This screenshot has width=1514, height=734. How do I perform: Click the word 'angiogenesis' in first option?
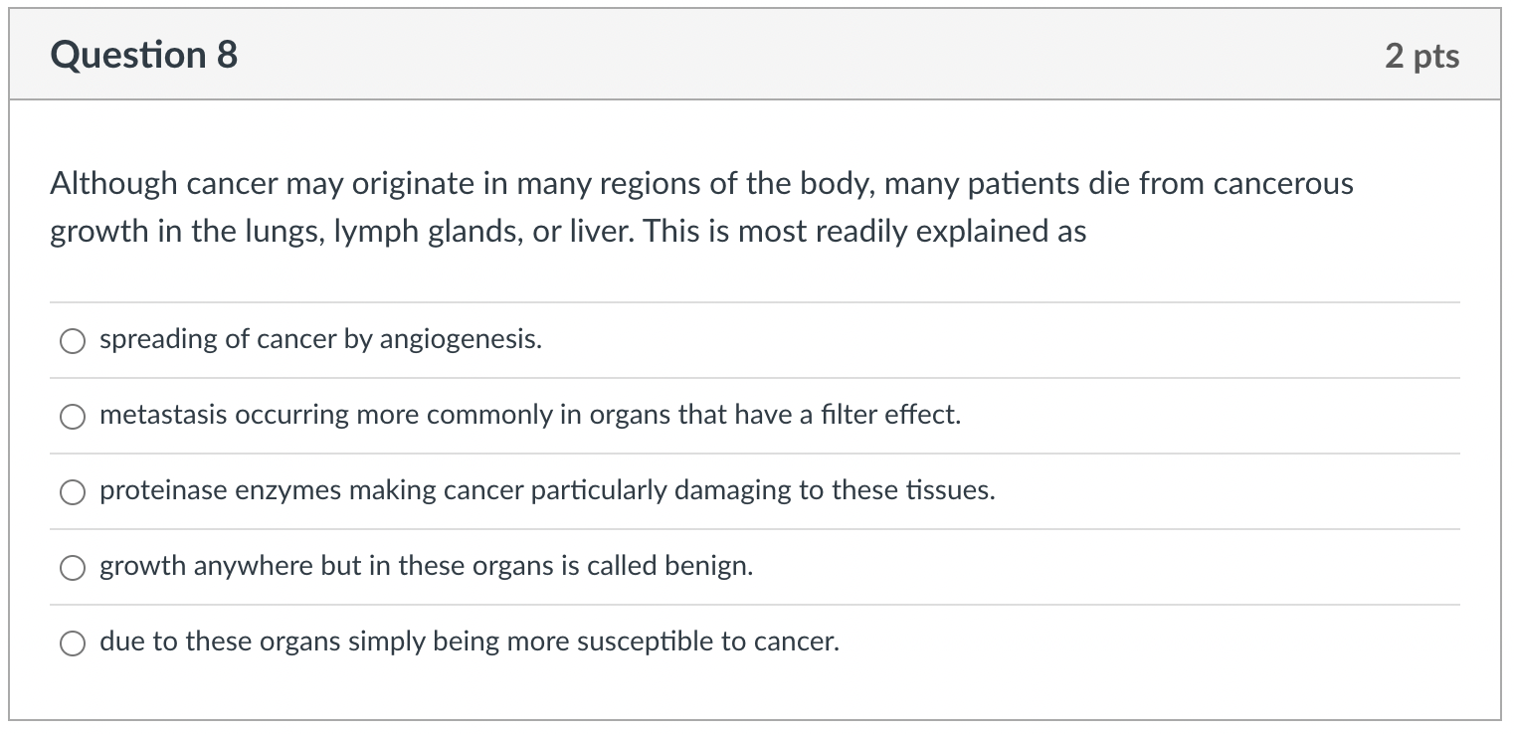coord(461,340)
